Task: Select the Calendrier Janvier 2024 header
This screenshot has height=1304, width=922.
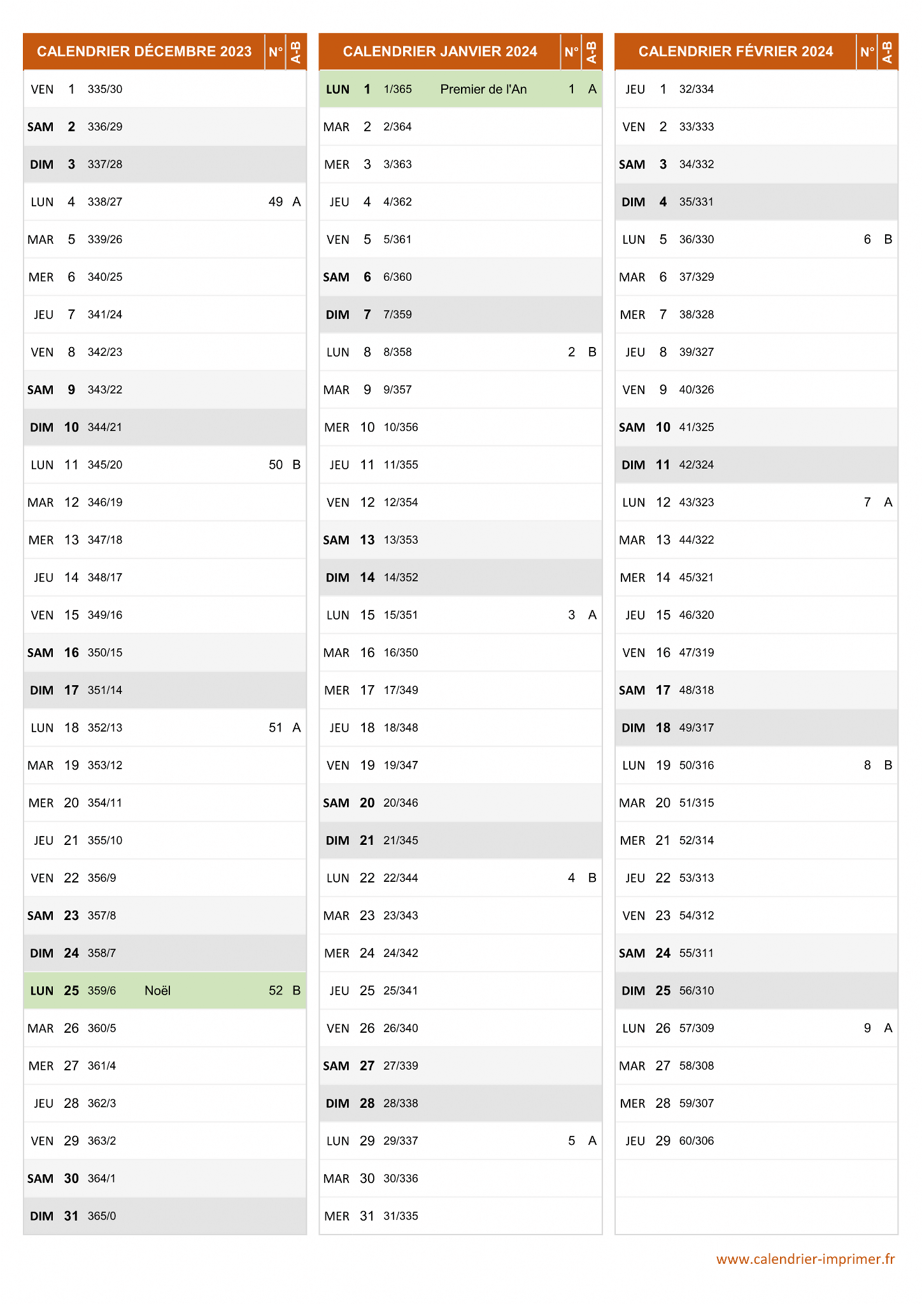Action: point(439,52)
